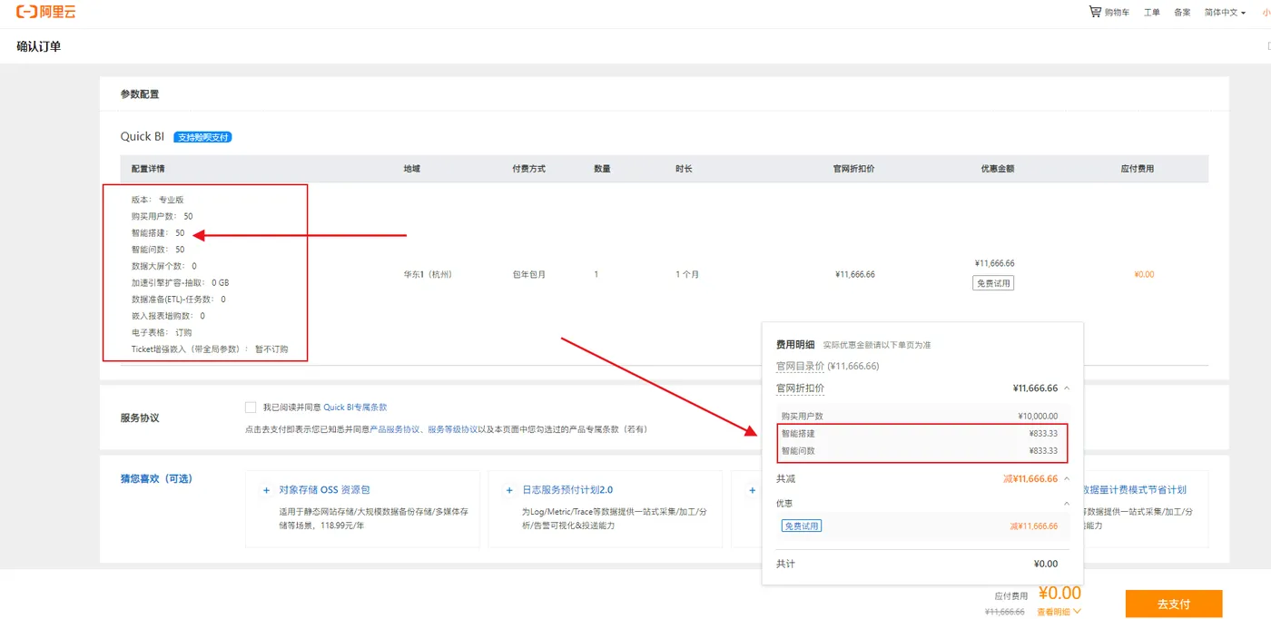
Task: Select the 包年包月 payment method cell
Action: coord(527,274)
